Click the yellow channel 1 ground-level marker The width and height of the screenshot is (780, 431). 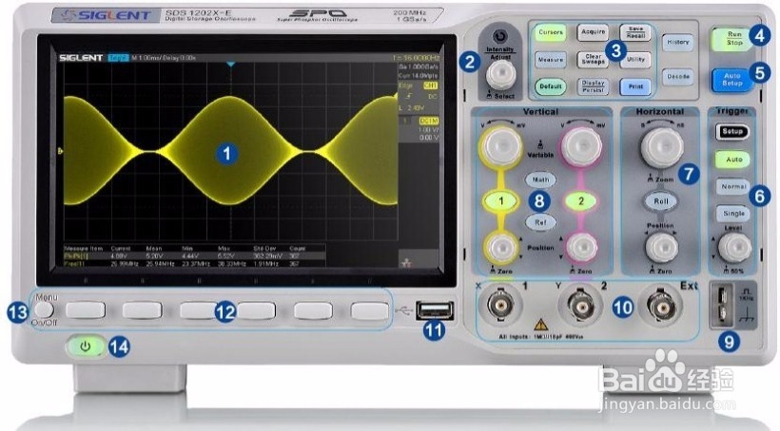pos(61,150)
